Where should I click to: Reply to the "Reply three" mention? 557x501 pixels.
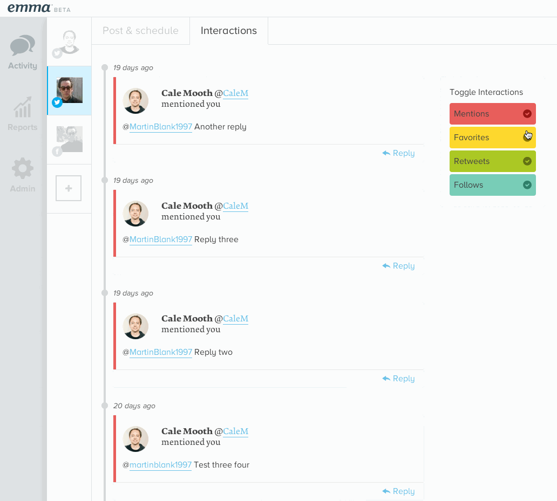398,266
